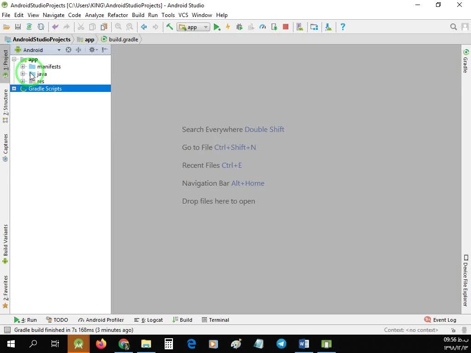Click the Open folder toolbar icon
This screenshot has width=471, height=353.
coord(6,27)
